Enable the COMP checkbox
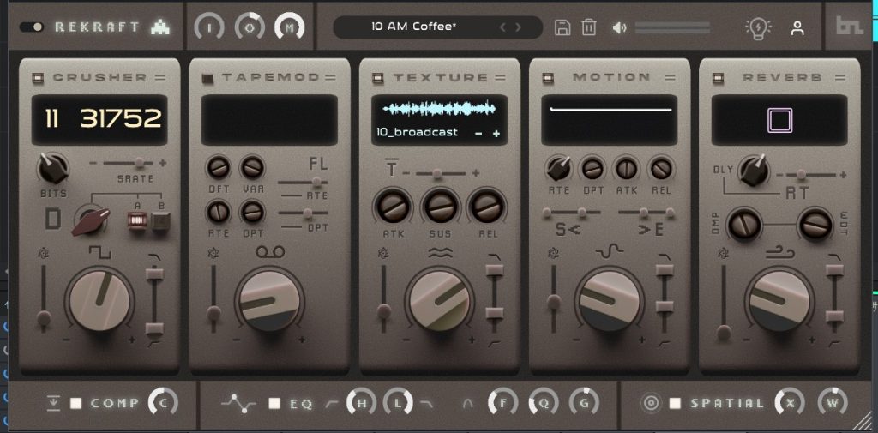 coord(76,403)
